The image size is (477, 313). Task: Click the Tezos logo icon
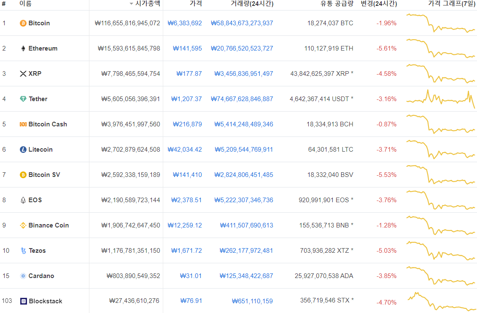tap(23, 251)
